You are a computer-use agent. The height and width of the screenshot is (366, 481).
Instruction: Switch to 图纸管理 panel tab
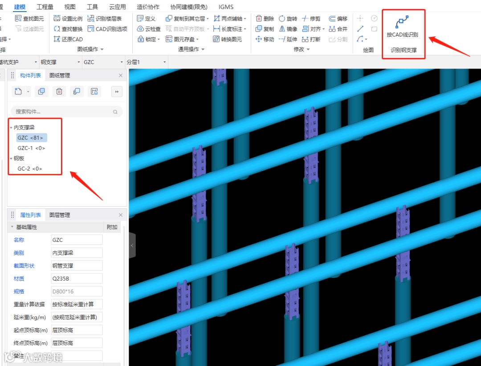pos(60,75)
